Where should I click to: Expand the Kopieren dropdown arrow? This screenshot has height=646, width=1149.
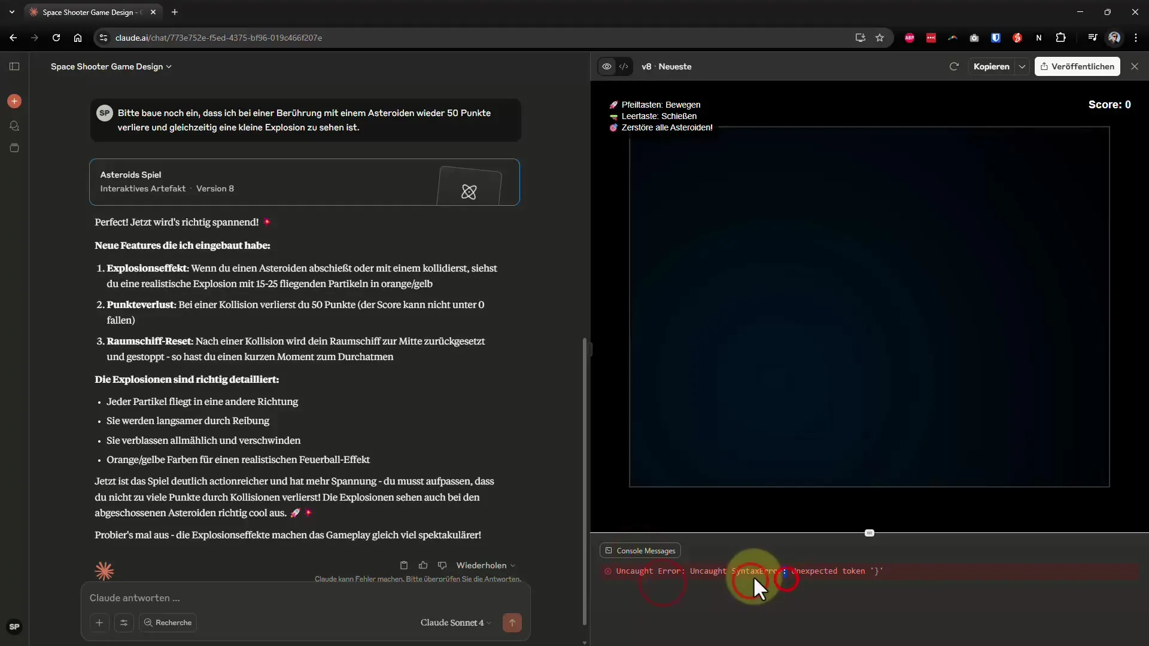point(1022,66)
